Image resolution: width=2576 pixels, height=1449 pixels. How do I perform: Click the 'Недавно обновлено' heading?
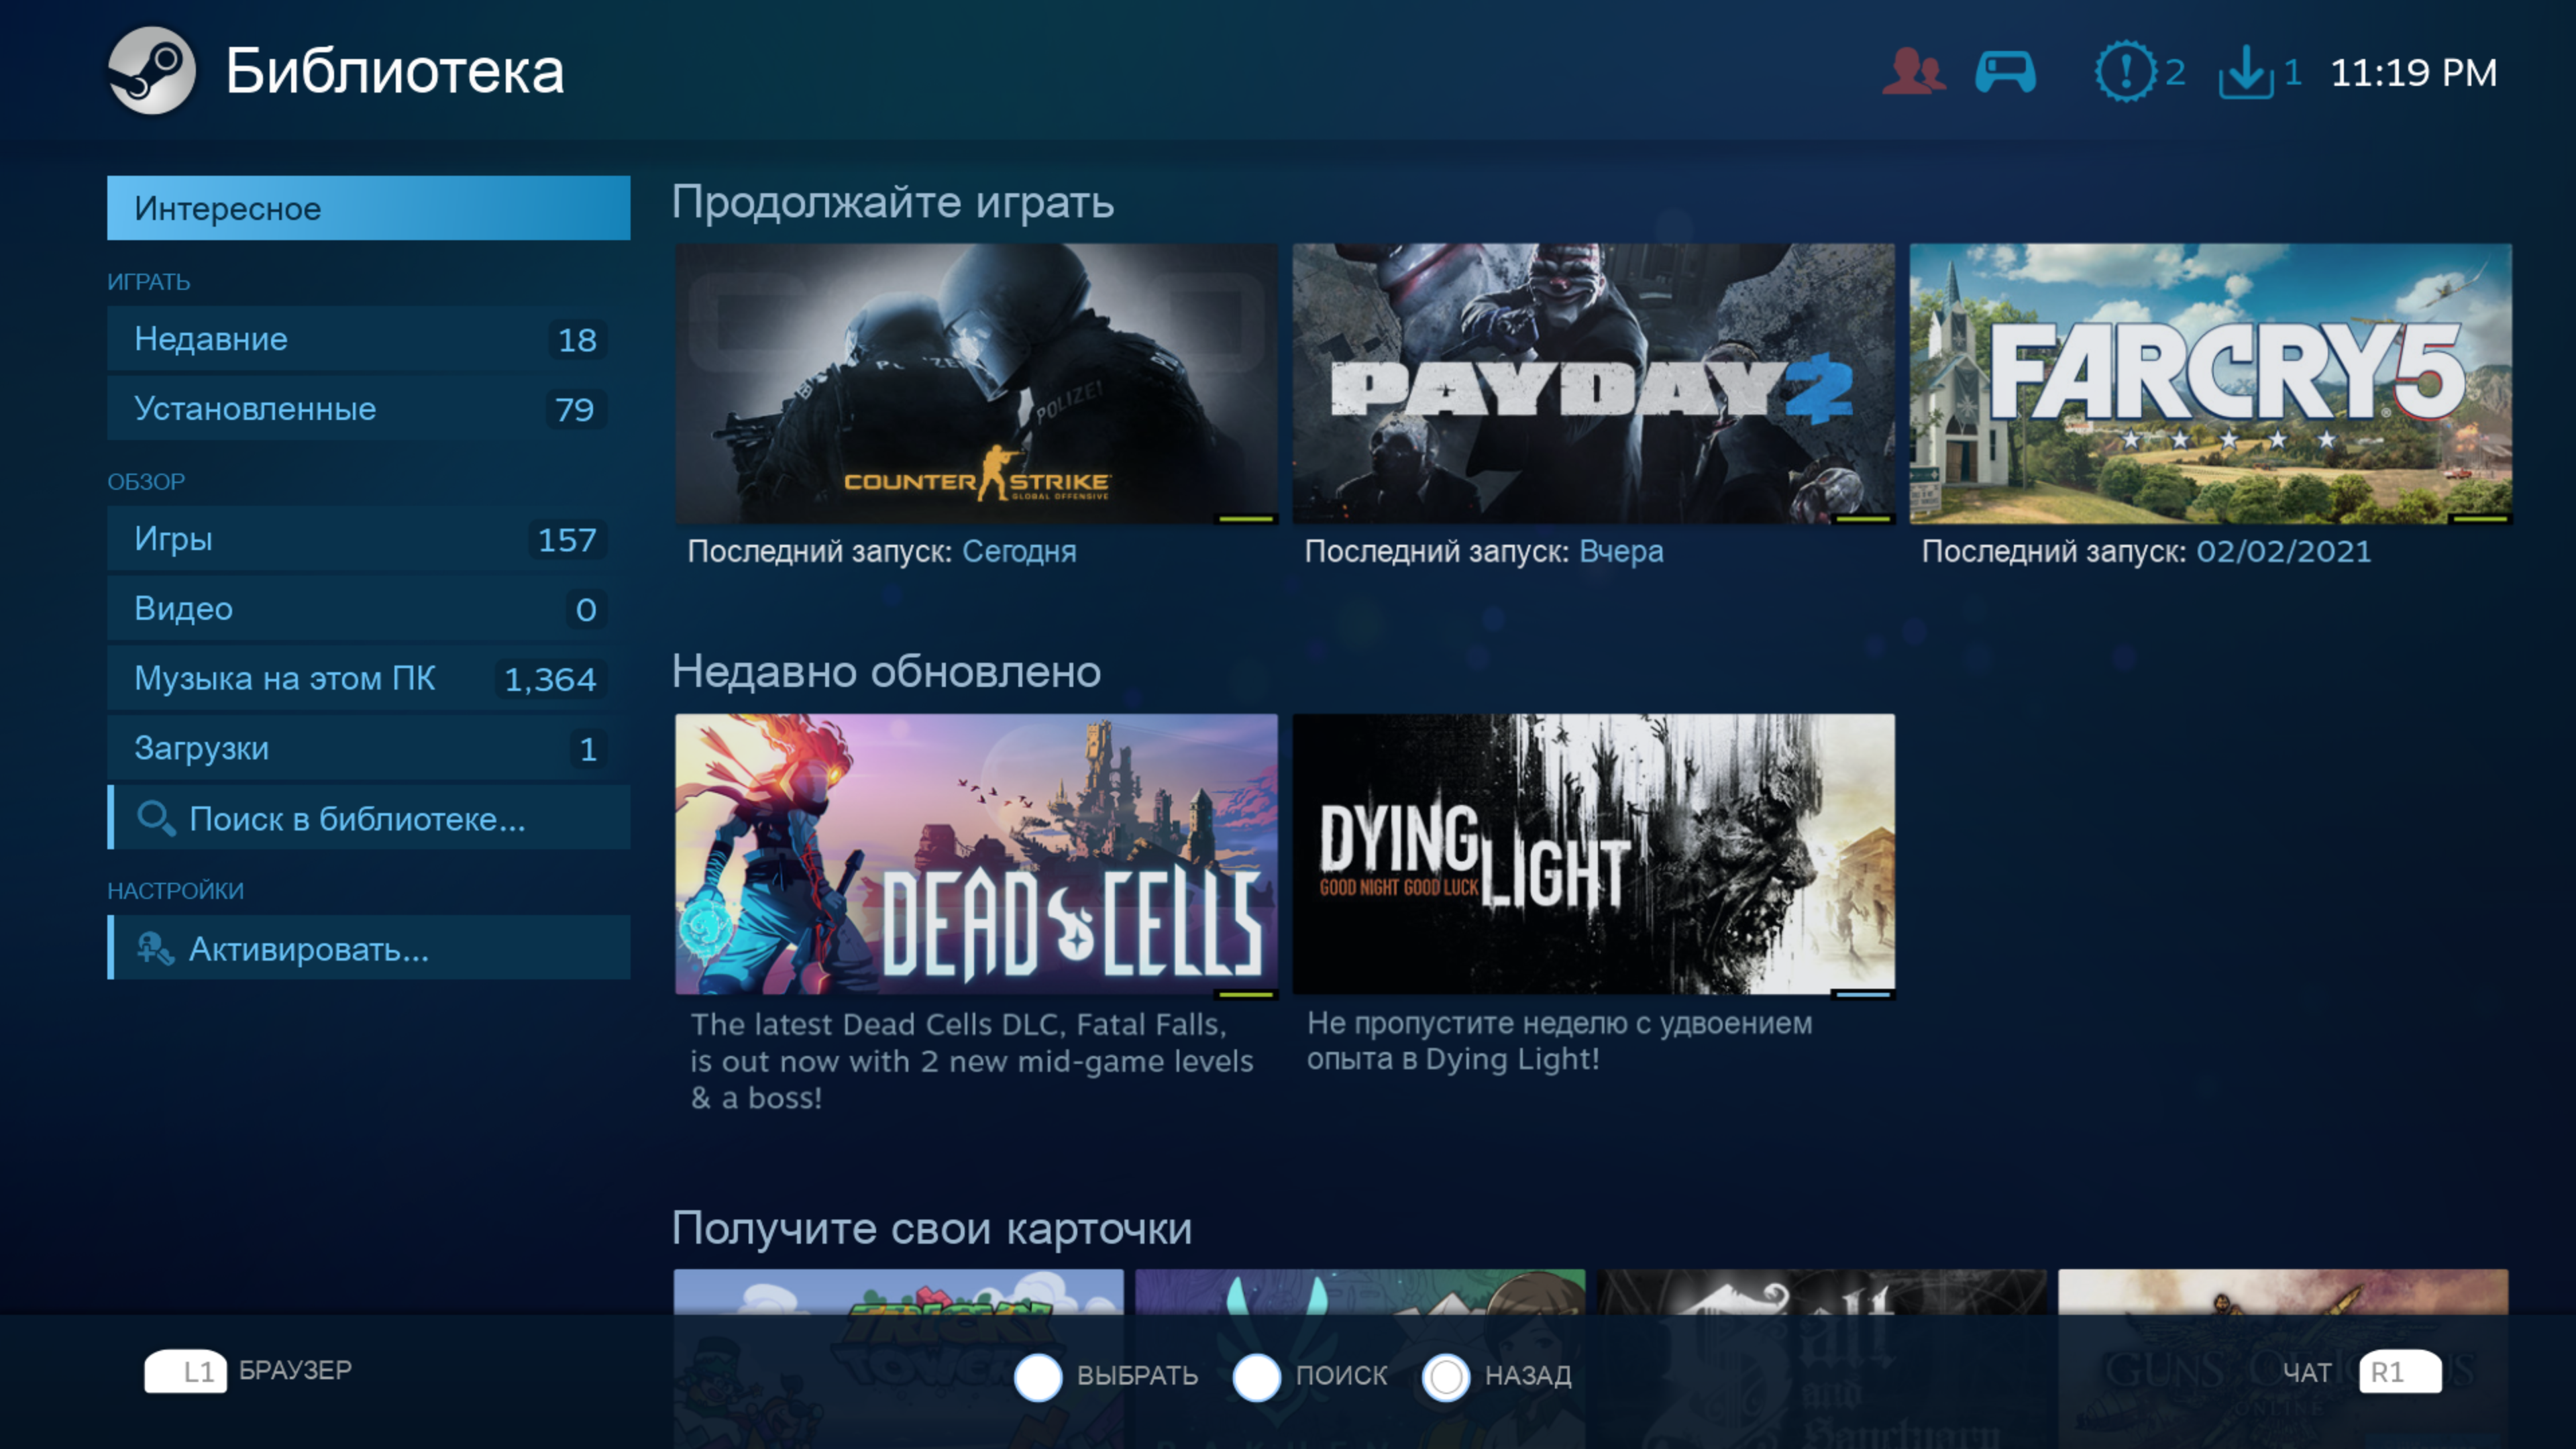pos(886,672)
